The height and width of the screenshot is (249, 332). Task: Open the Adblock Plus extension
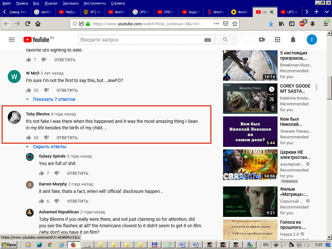click(302, 23)
